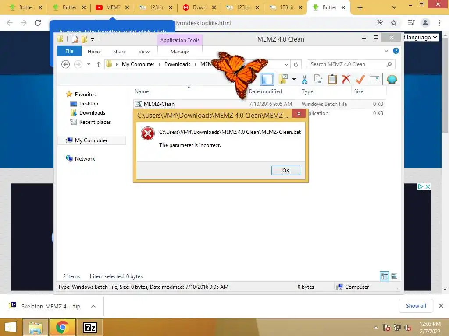Sort files by the Date modified column
This screenshot has width=449, height=336.
click(265, 91)
